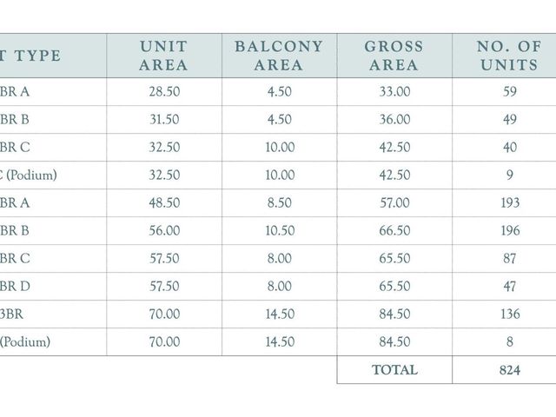
Task: Click the 56.00 unit area cell
Action: pyautogui.click(x=164, y=231)
